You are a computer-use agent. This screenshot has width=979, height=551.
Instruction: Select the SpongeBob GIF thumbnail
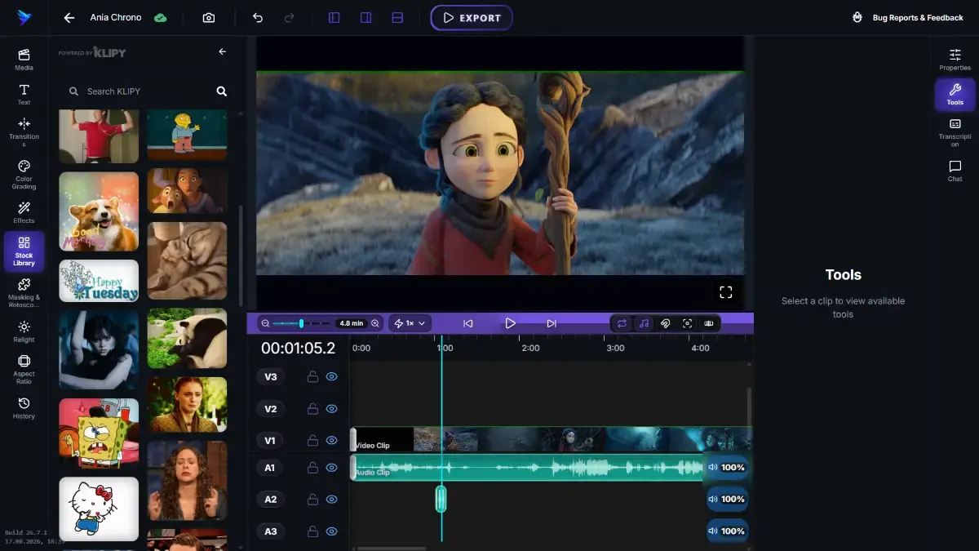click(x=99, y=433)
